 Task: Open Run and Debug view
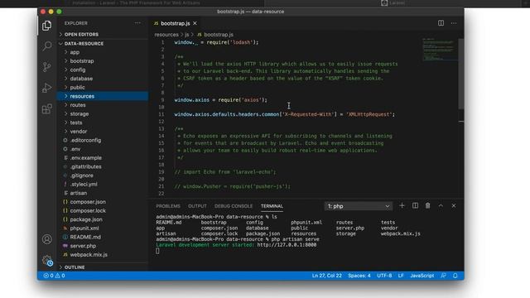click(47, 88)
